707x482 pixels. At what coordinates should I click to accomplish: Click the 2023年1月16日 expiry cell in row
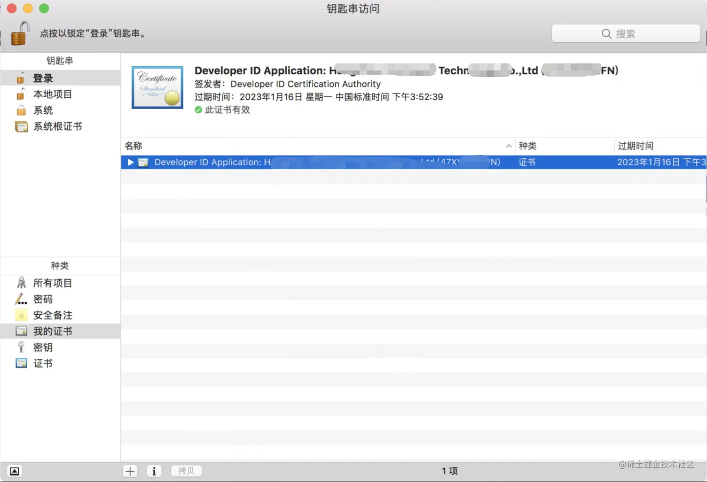(x=661, y=162)
